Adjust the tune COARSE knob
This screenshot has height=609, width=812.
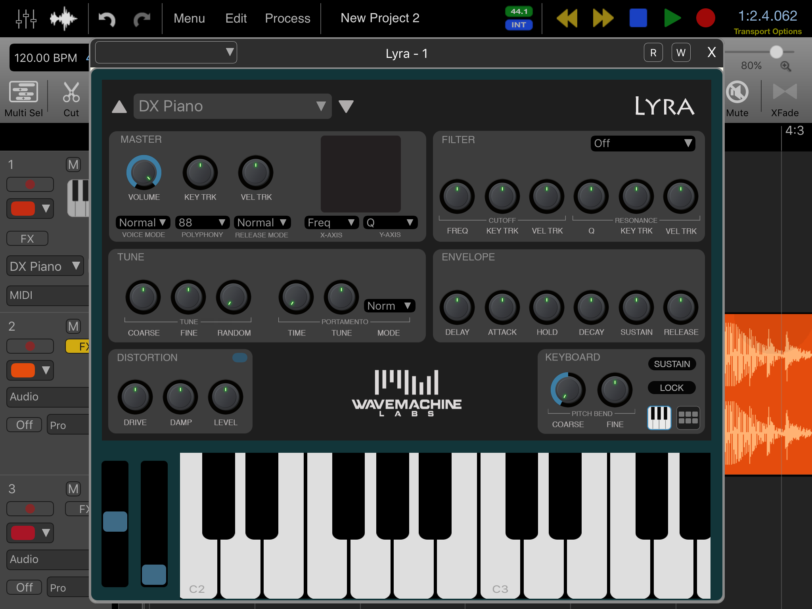pos(143,297)
